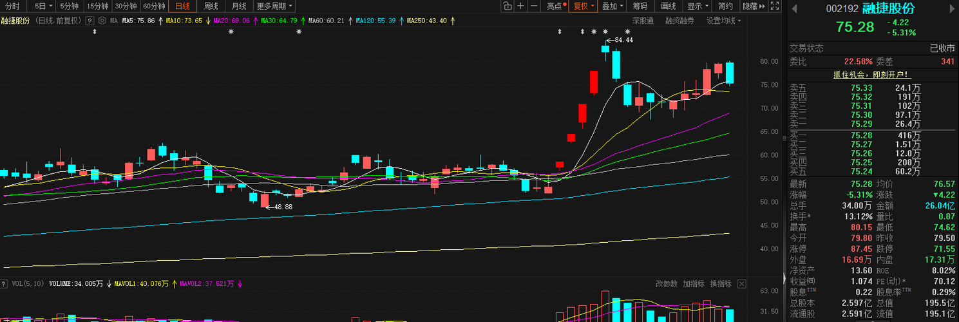Enable the 画线 drawing tool
Screen dimensions: 959x322
point(669,6)
